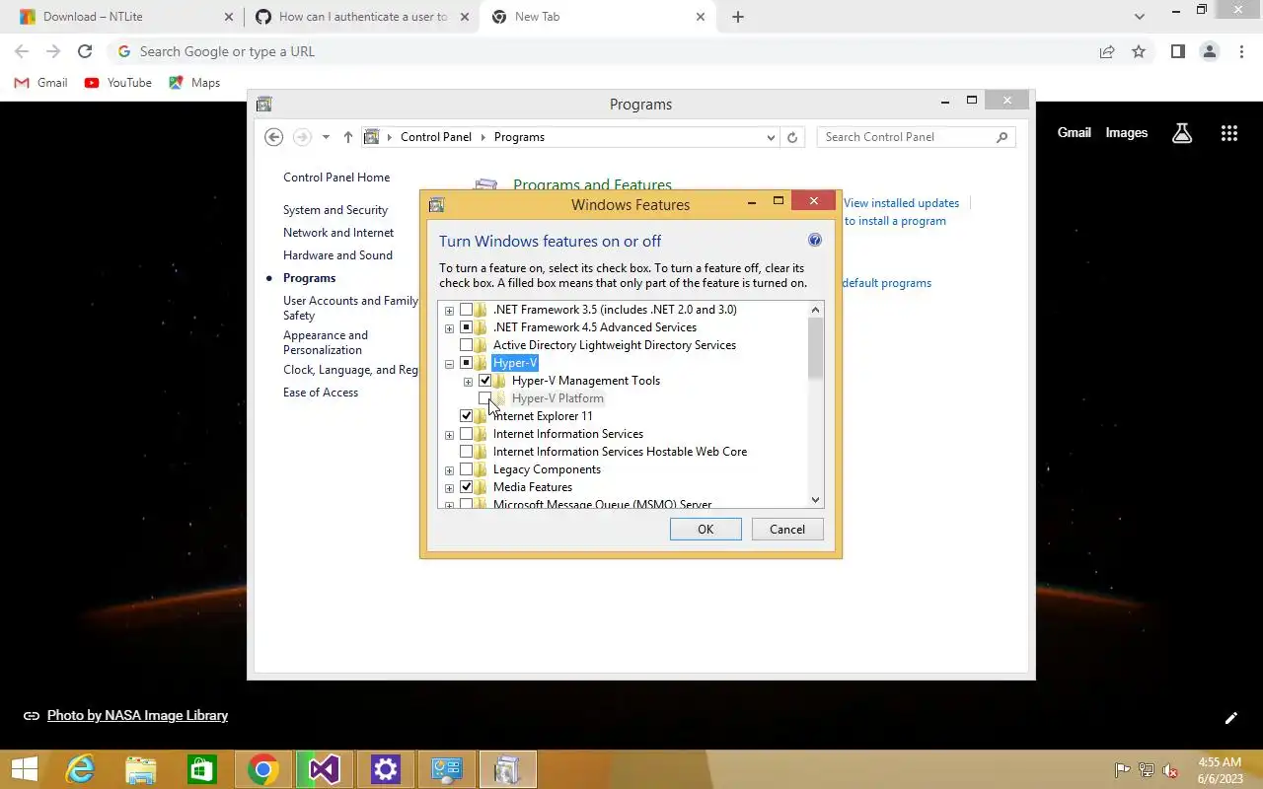Image resolution: width=1263 pixels, height=789 pixels.
Task: Open the Store app on taskbar
Action: point(201,769)
